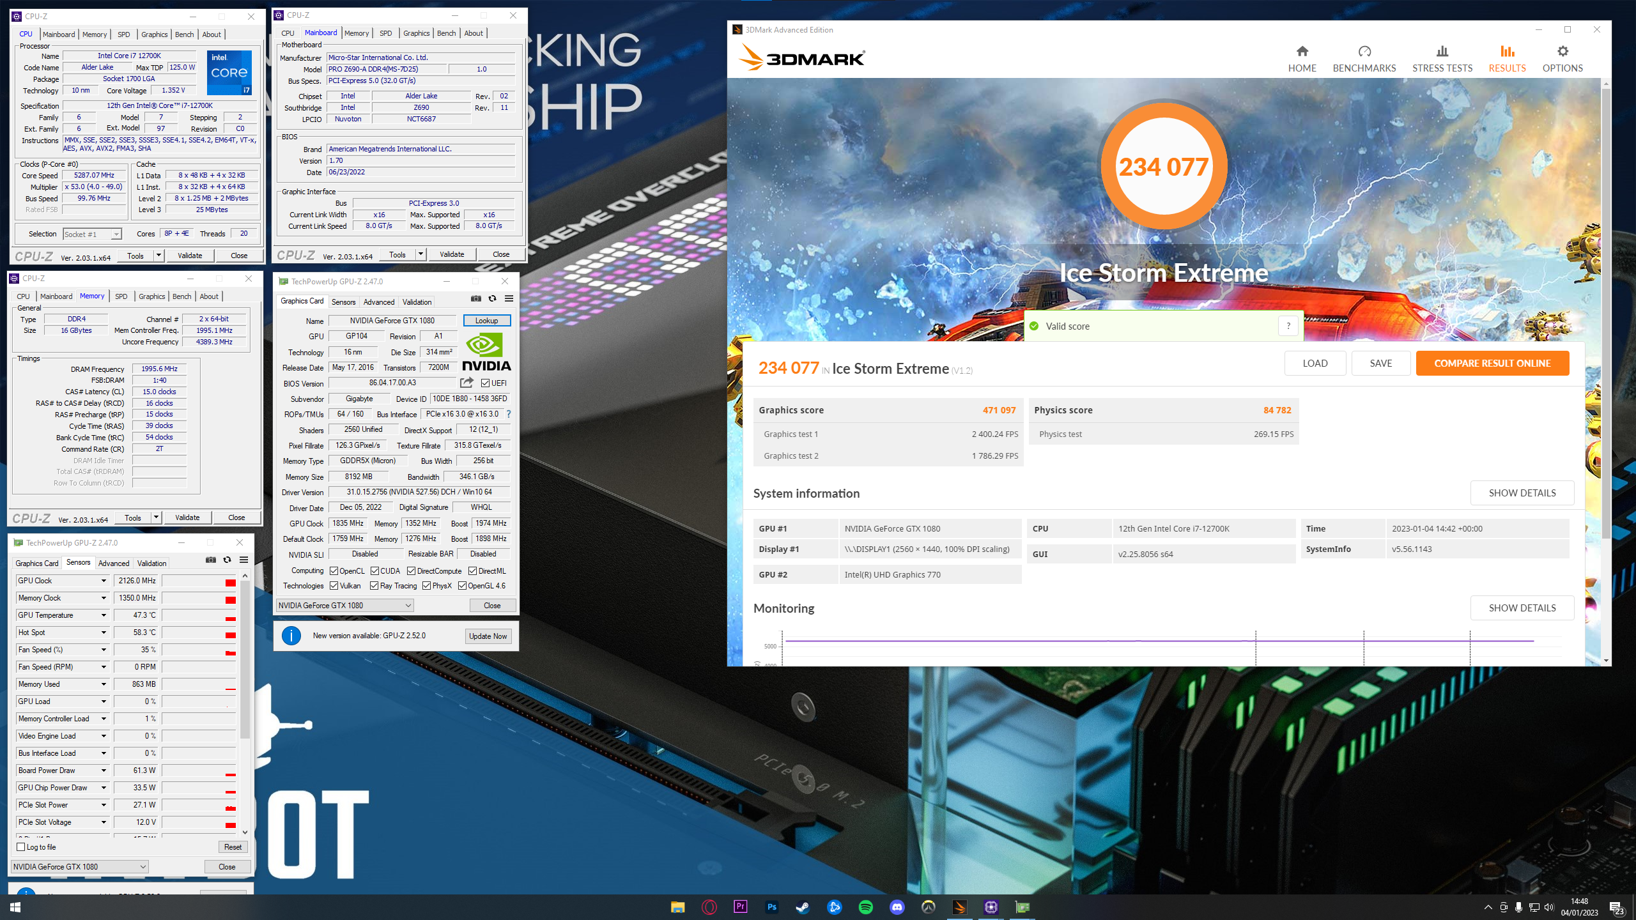The image size is (1636, 920).
Task: Click the GPU-Z screenshot camera icon in the Graphics Card window
Action: [476, 298]
